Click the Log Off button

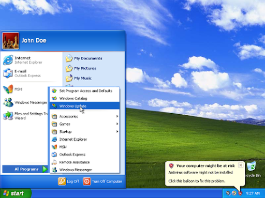pos(69,181)
